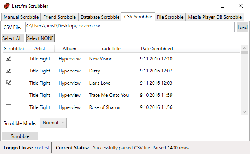Click the date 9.10.2016 11:59

click(156, 95)
